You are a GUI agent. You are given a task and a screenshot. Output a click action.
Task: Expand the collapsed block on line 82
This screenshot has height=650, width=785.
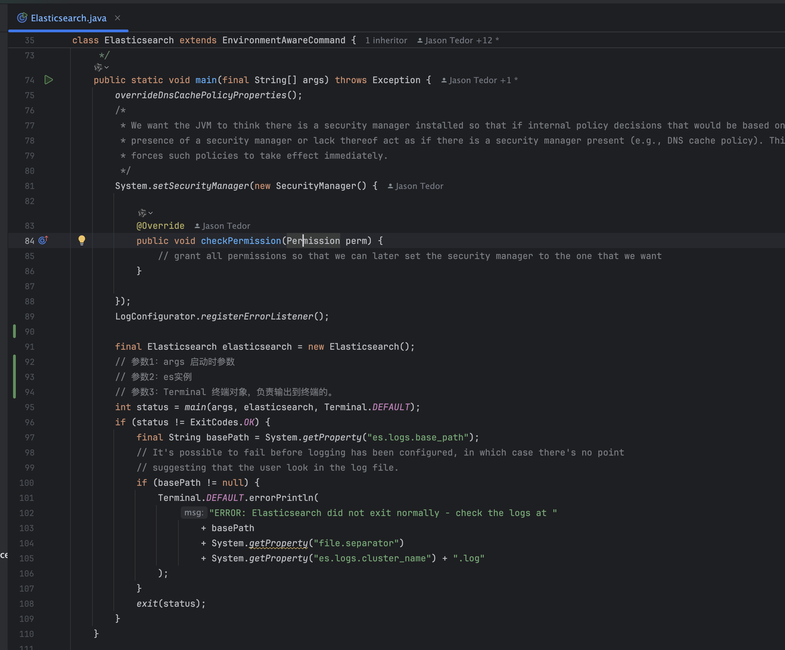tap(150, 213)
